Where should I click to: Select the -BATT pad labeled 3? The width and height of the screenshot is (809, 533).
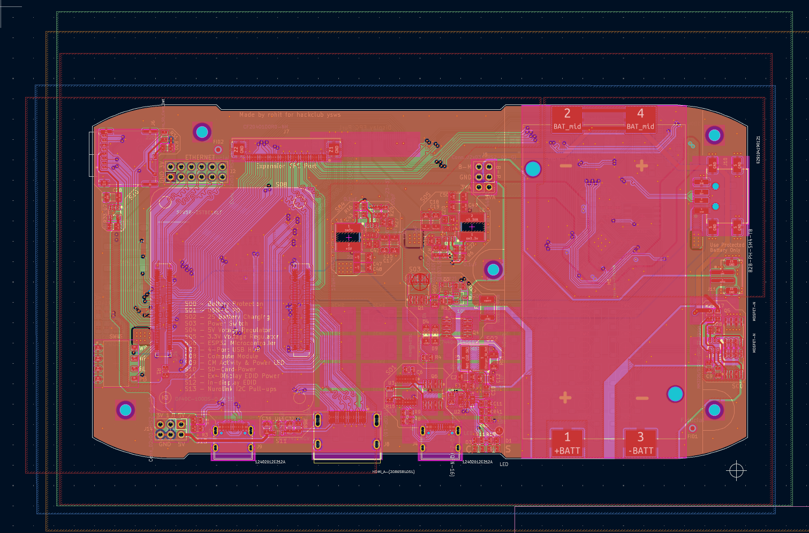click(639, 441)
